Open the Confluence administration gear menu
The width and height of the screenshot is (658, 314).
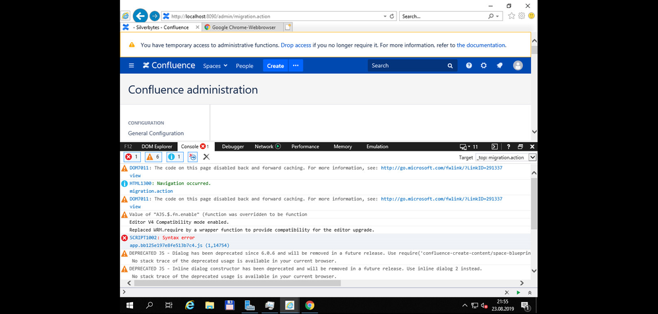484,65
